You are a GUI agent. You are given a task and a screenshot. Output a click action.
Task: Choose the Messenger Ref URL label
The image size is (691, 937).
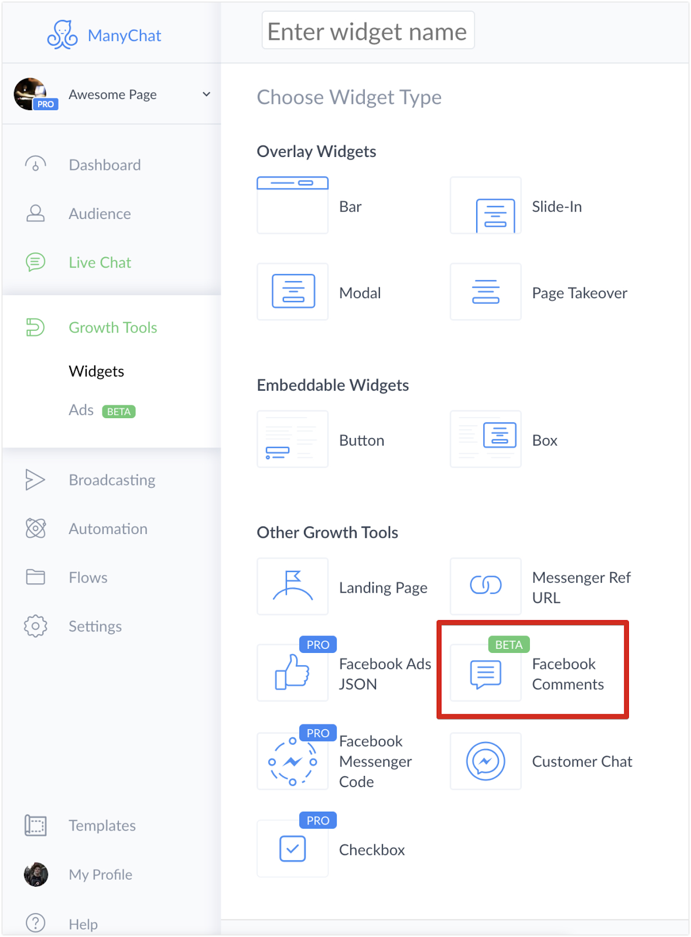coord(581,587)
